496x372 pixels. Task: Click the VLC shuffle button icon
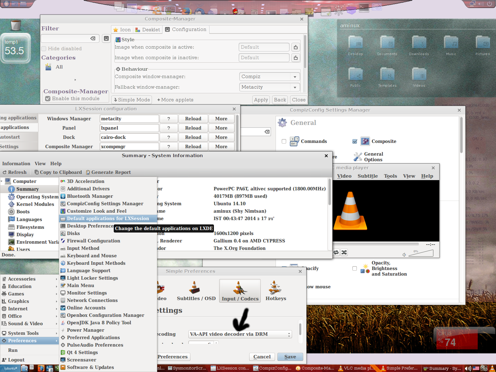[344, 252]
